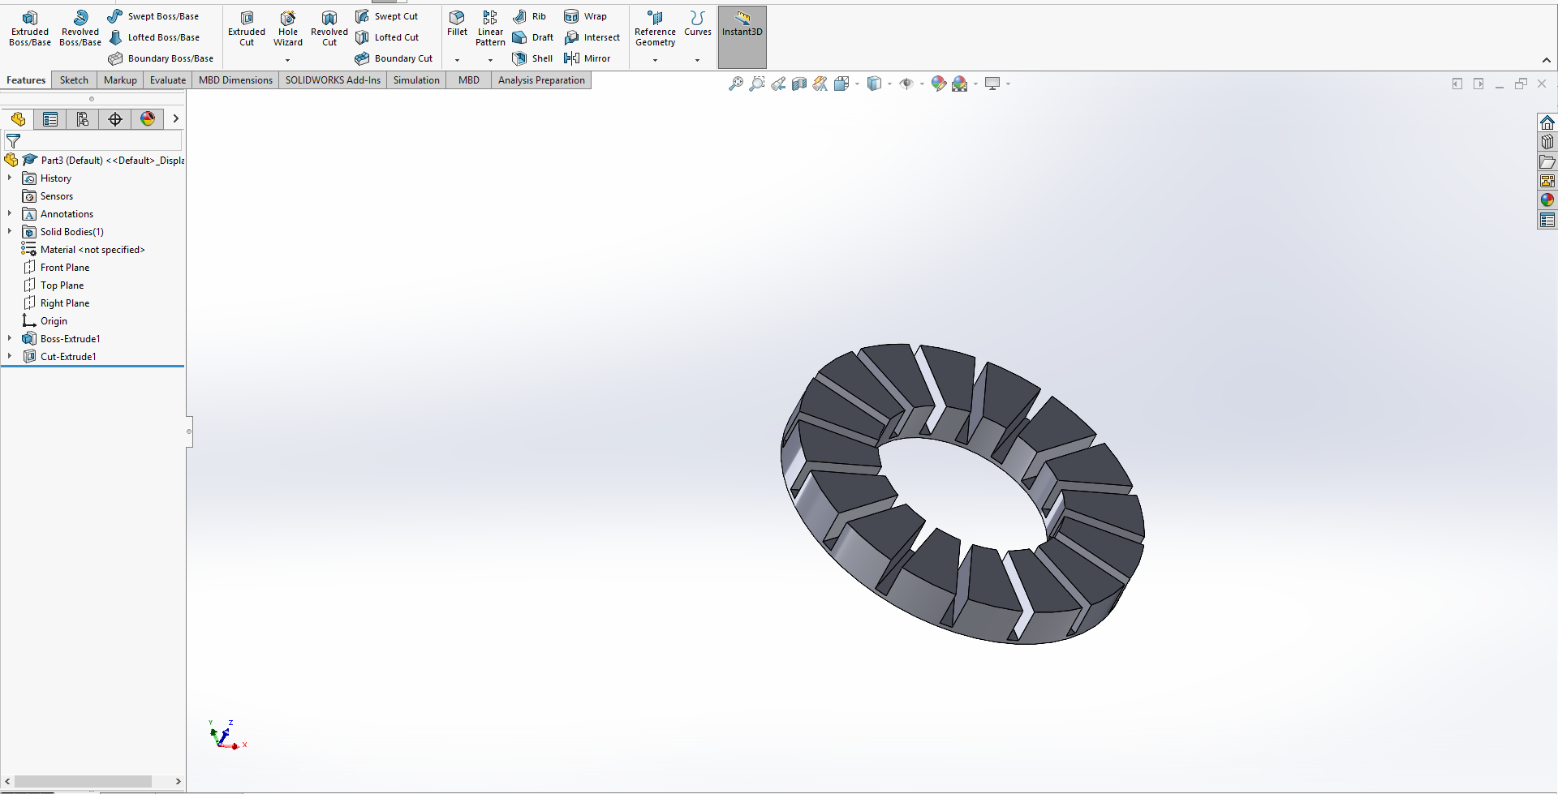Viewport: 1558px width, 794px height.
Task: Choose Swept Boss/Base feature
Action: click(x=153, y=16)
